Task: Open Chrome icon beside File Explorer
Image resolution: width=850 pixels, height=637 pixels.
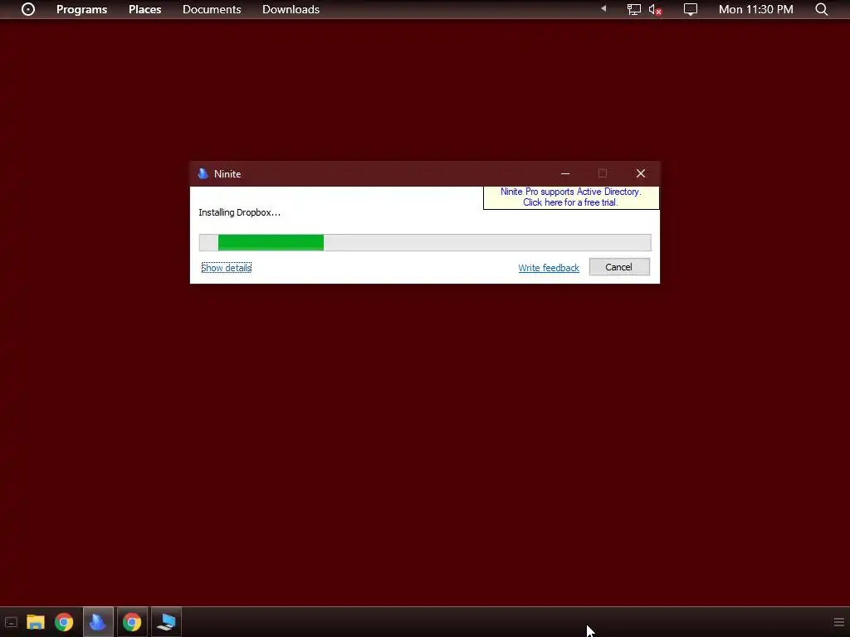Action: 64,622
